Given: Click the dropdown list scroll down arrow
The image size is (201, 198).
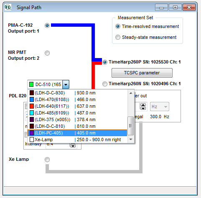Looking at the screenshot, I should 131,140.
